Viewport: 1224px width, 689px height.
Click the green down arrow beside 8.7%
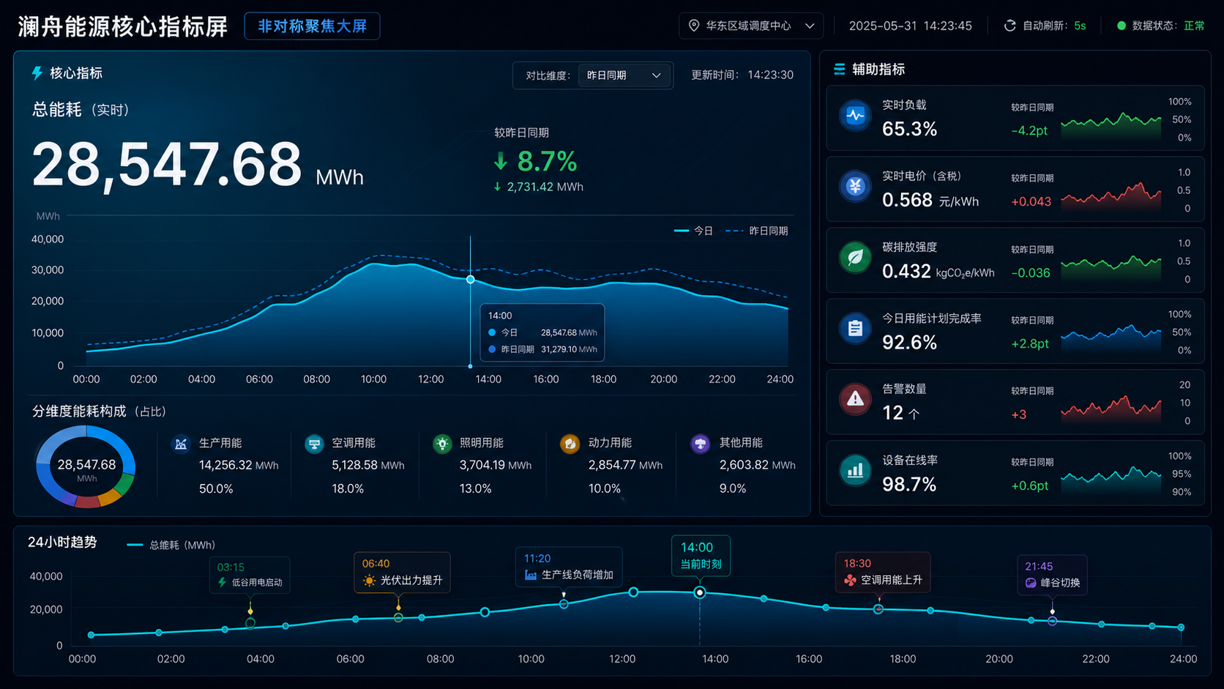[x=501, y=161]
